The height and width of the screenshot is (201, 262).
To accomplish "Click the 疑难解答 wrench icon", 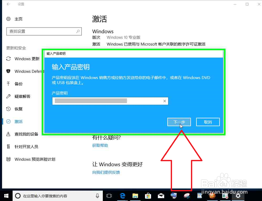I will (8, 96).
